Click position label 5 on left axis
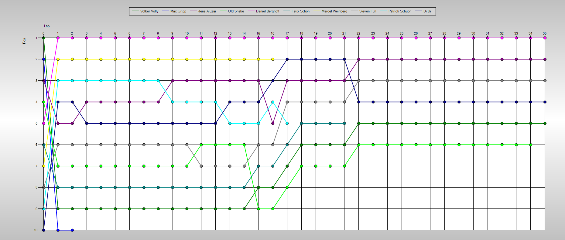Viewport: 565px width, 240px height. (x=36, y=123)
